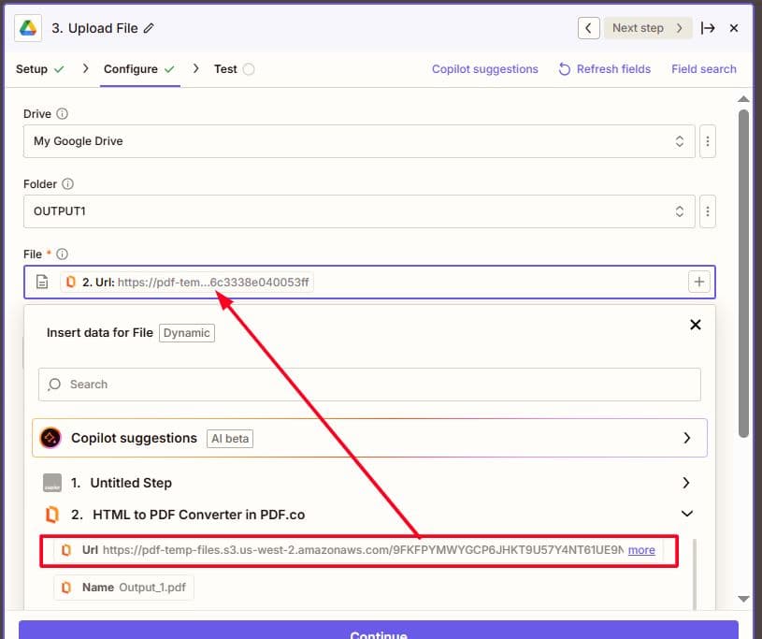Click the Google Drive app icon
Screen dimensions: 762x639
(x=28, y=28)
